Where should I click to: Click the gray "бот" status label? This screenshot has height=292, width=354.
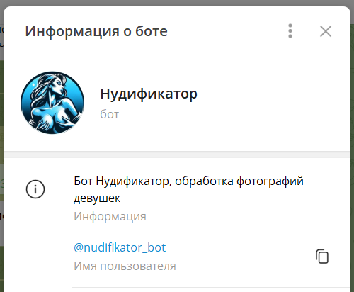pyautogui.click(x=110, y=114)
